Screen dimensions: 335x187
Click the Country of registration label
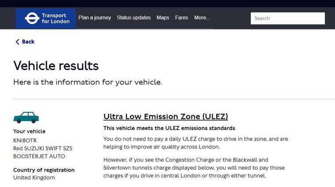point(44,170)
